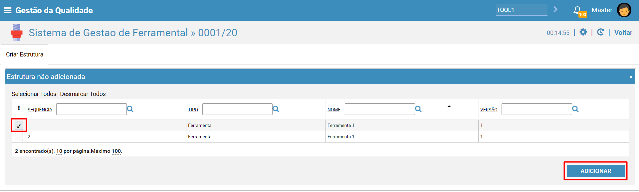Viewport: 639px width, 192px height.
Task: Sort by the TIPO column header
Action: click(193, 110)
